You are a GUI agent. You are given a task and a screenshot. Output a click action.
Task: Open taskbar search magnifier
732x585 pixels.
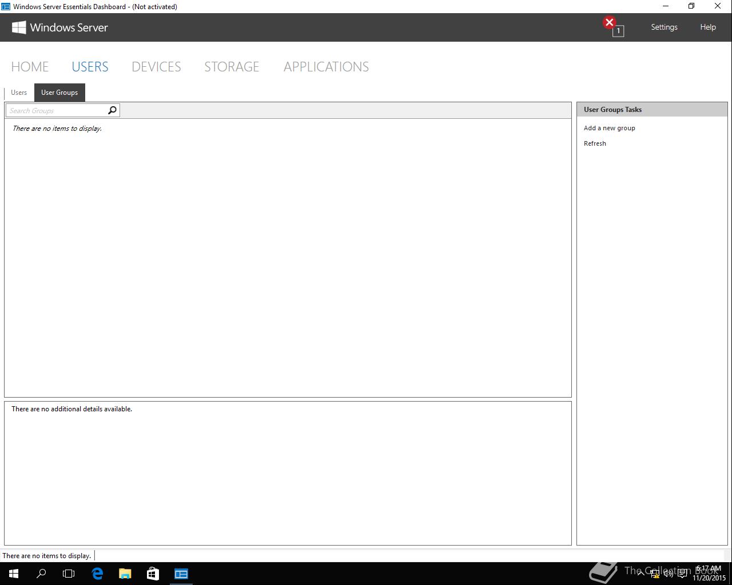(x=41, y=574)
